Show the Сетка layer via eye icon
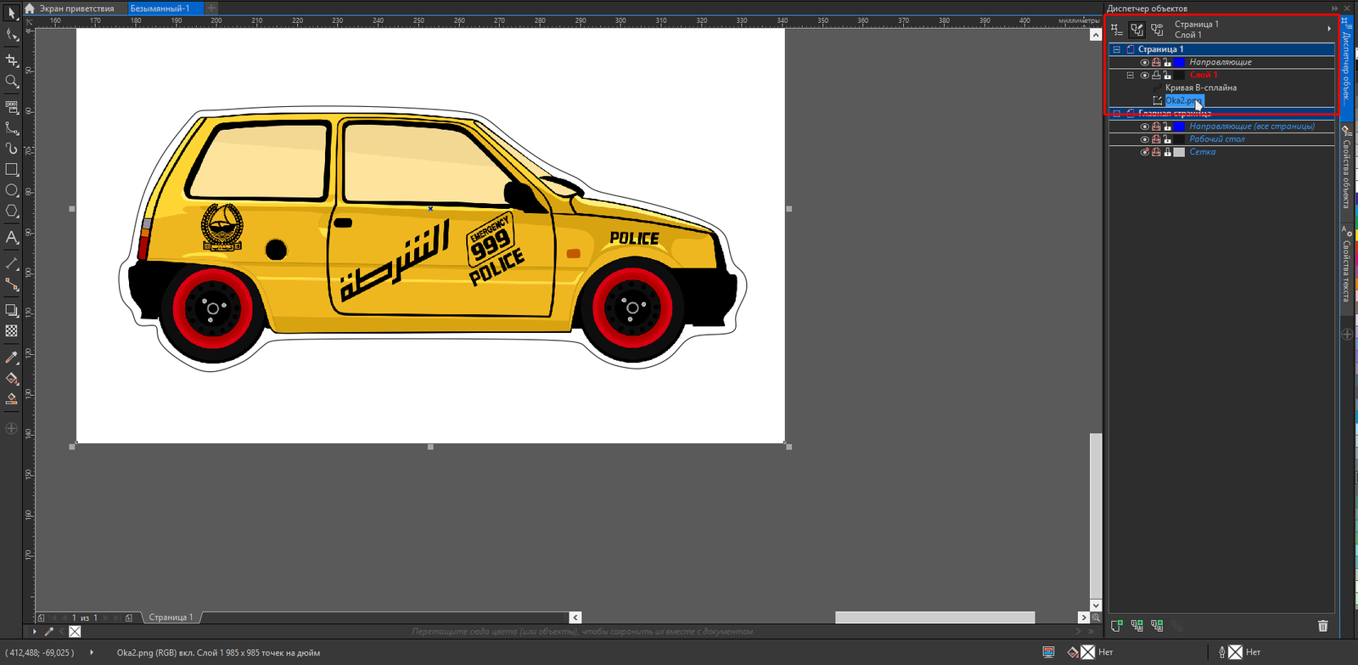Screen dimensions: 1358x665 pos(1144,152)
